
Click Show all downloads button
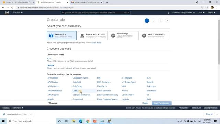209,114
